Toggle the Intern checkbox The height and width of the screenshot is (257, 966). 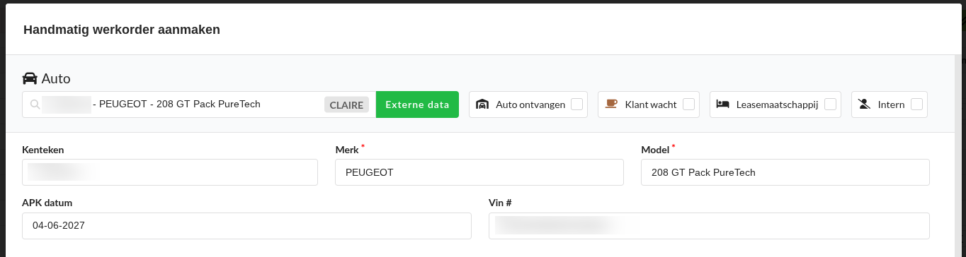[917, 104]
